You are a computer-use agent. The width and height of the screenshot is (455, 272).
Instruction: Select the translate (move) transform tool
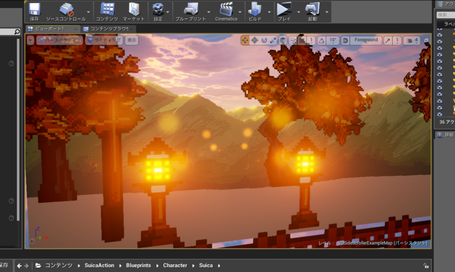coord(245,41)
